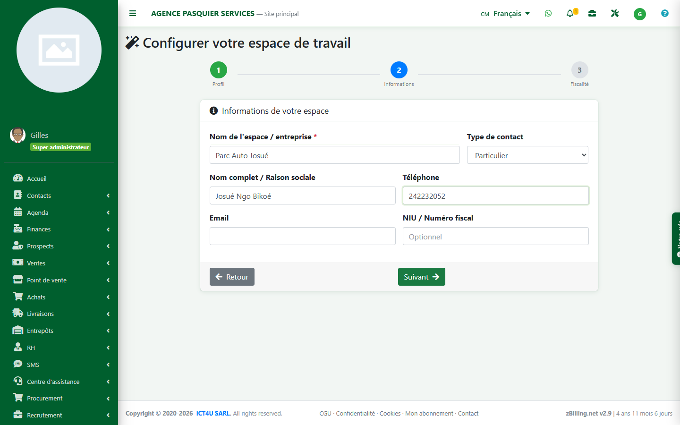
Task: Select step 2 Informations
Action: 399,70
